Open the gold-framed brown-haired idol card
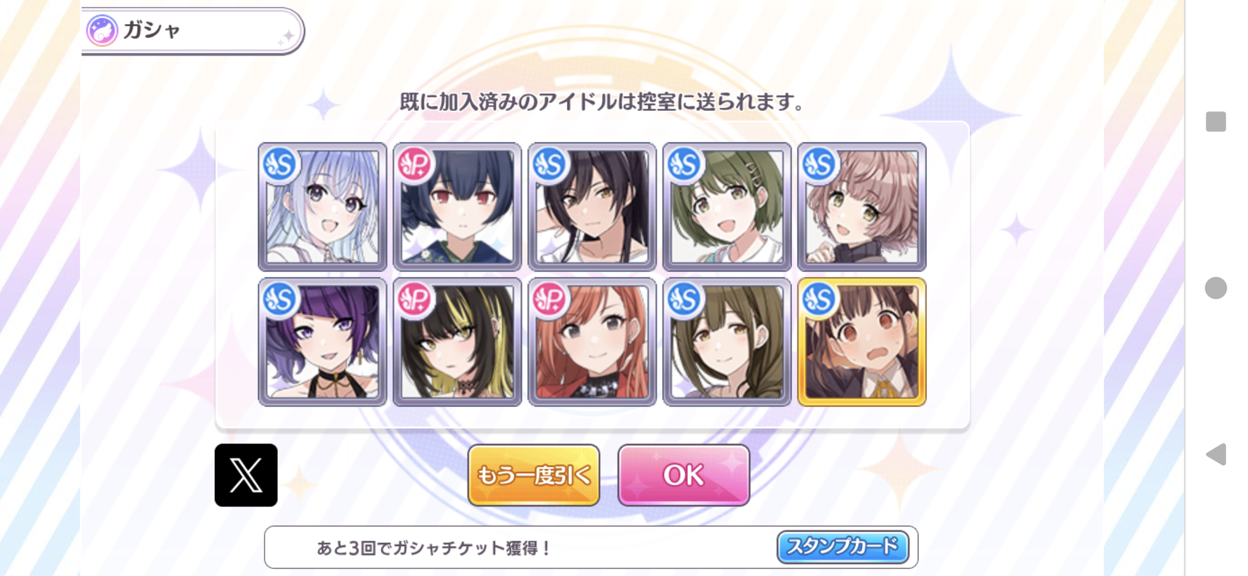 click(862, 341)
